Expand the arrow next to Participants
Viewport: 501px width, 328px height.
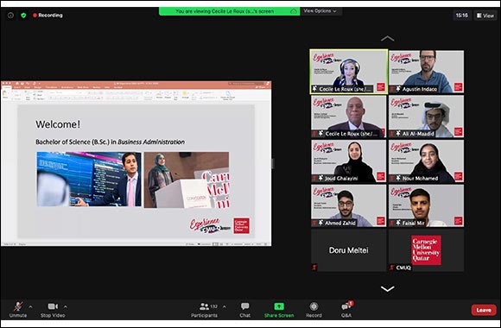pyautogui.click(x=225, y=307)
